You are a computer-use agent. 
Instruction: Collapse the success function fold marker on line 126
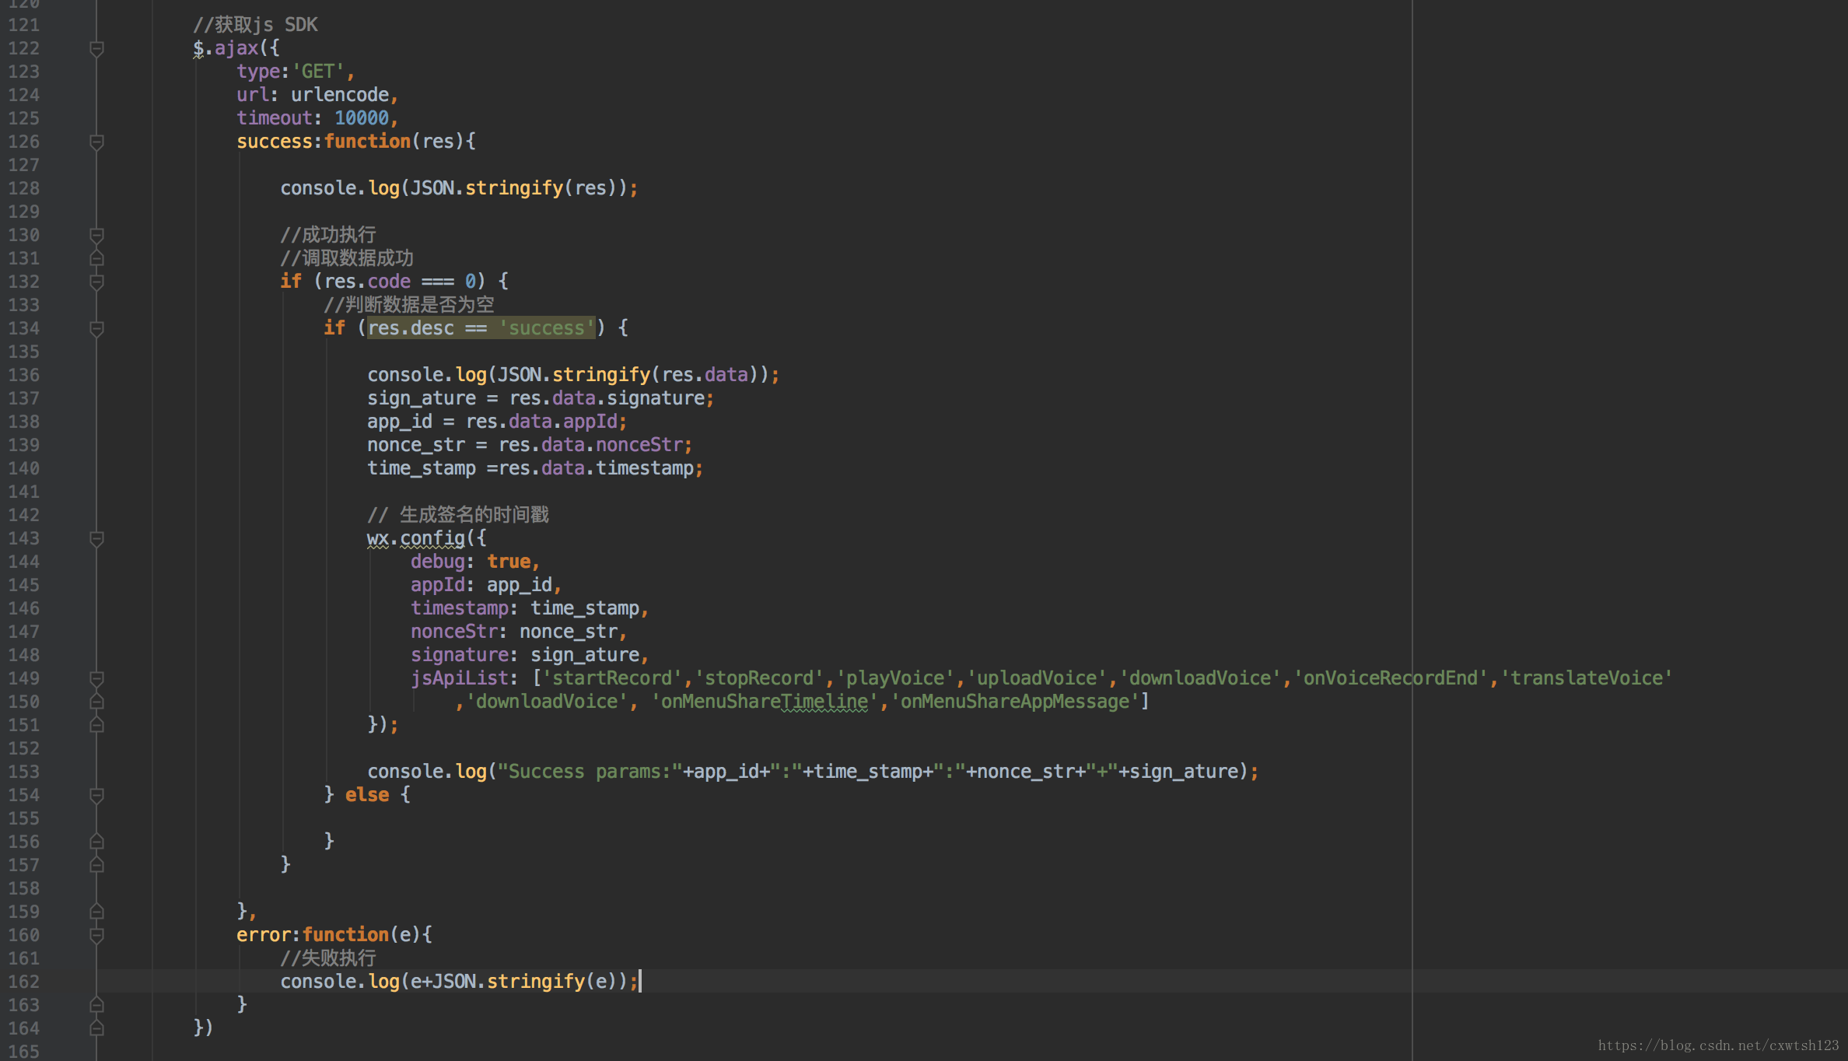[x=96, y=142]
